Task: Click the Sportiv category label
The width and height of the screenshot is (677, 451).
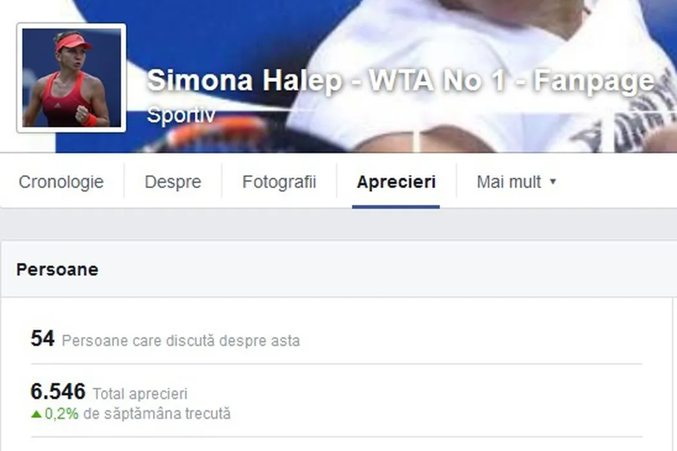Action: 181,115
